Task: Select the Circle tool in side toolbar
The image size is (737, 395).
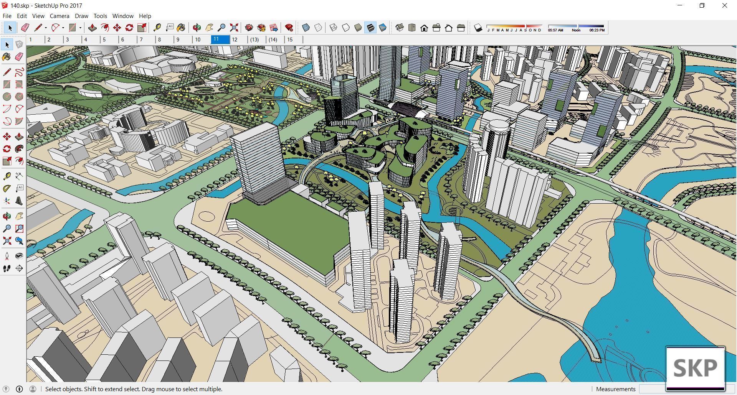Action: pyautogui.click(x=7, y=97)
